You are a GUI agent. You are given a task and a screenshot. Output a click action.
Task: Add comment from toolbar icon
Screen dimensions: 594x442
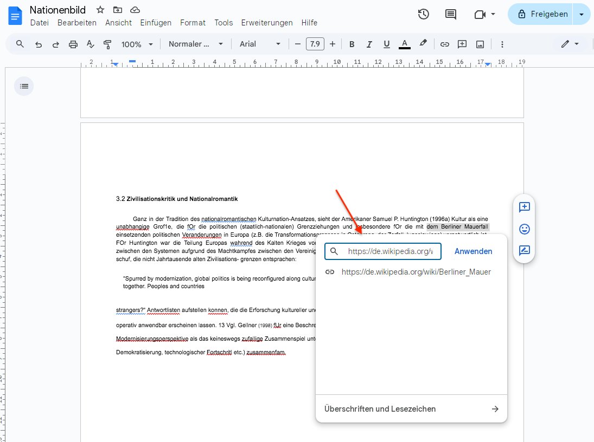coord(462,44)
